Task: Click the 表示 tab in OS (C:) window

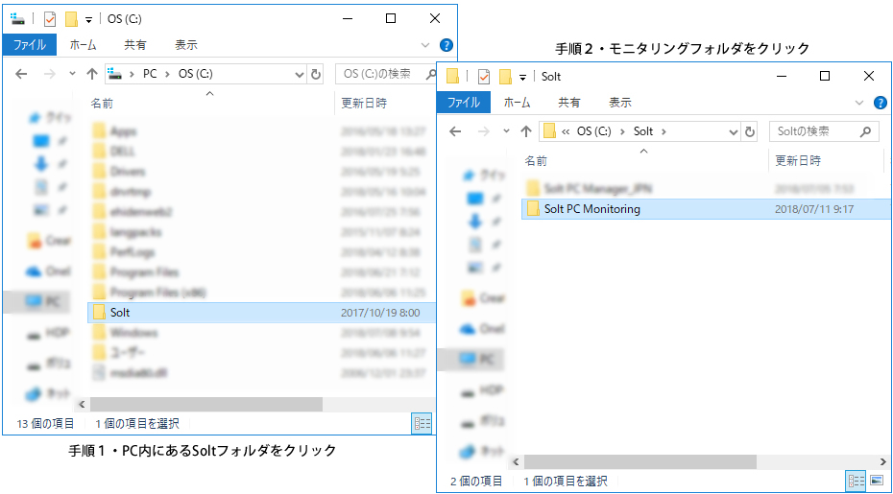Action: (186, 45)
